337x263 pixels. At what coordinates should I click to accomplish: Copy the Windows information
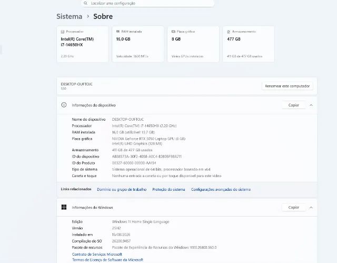pyautogui.click(x=294, y=207)
